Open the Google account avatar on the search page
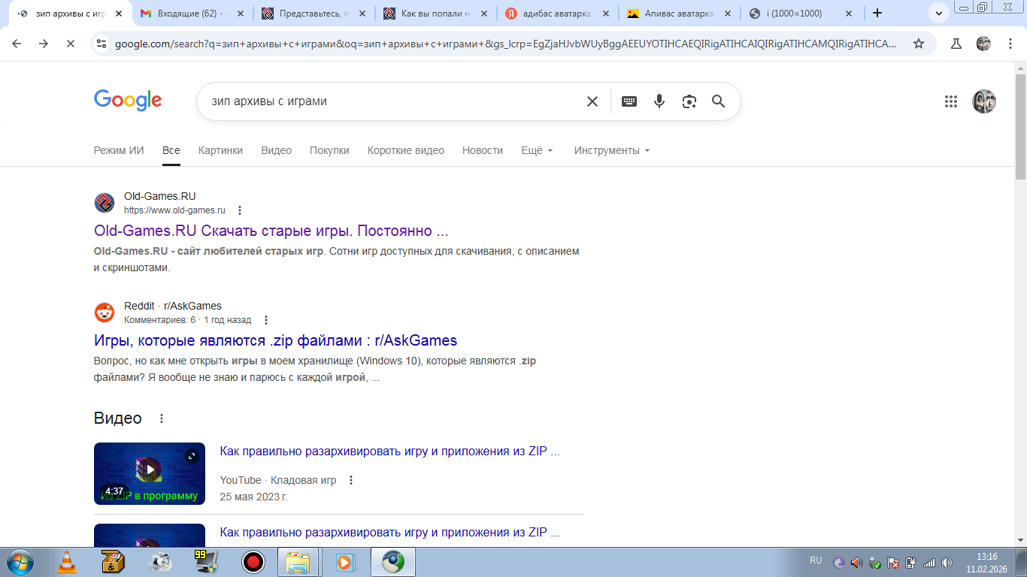Screen dimensions: 1027x577 pyautogui.click(x=984, y=101)
